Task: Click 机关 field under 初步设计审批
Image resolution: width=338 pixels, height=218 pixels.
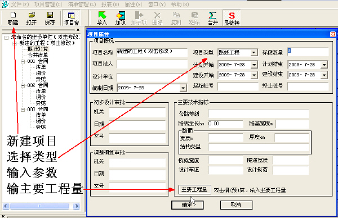Action: point(137,112)
